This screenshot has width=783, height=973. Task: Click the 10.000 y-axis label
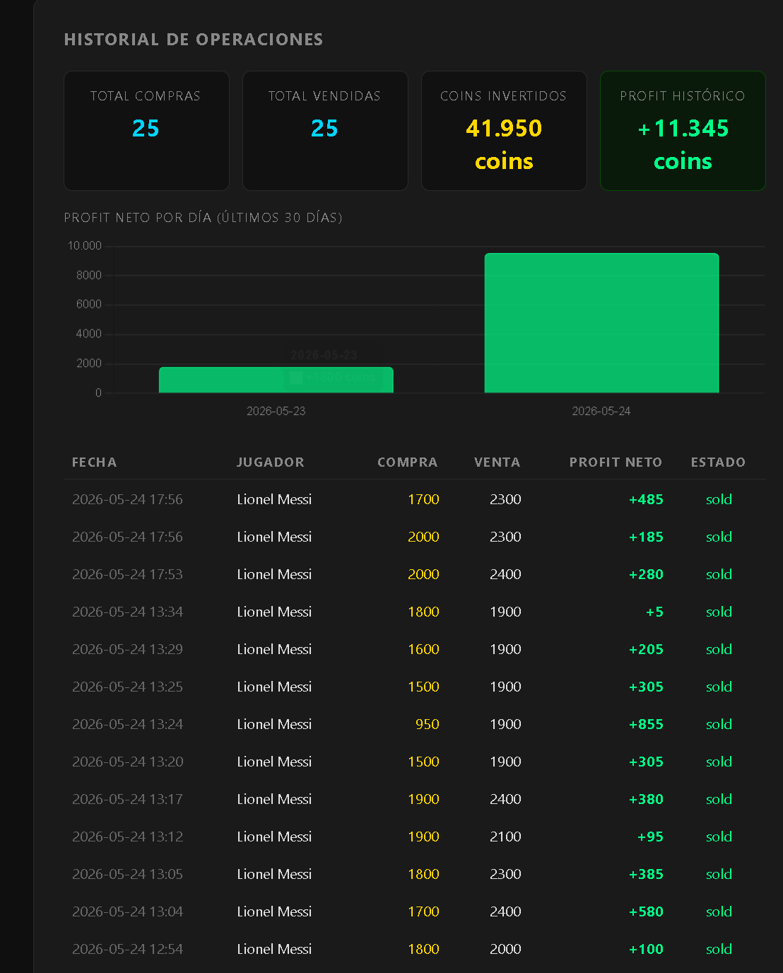85,246
